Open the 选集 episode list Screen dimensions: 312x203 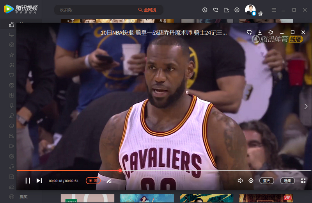click(287, 181)
